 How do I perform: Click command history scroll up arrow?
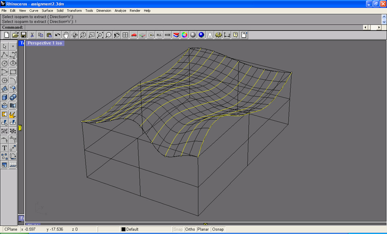pyautogui.click(x=384, y=17)
